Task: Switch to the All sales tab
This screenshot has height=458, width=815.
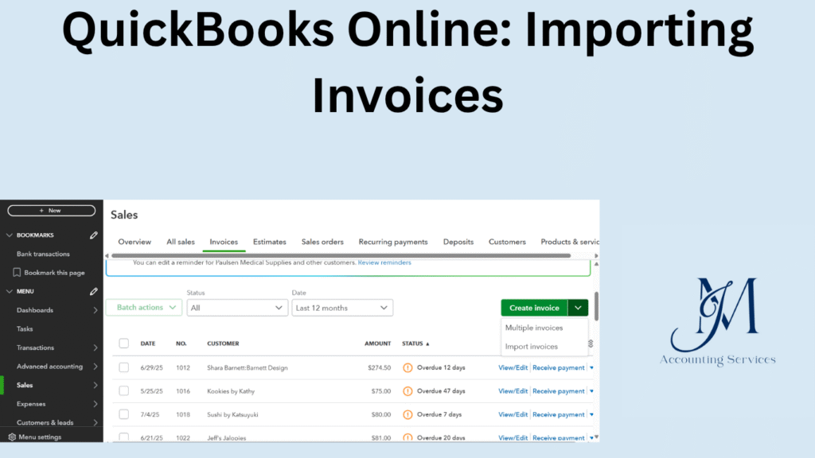Action: (181, 242)
